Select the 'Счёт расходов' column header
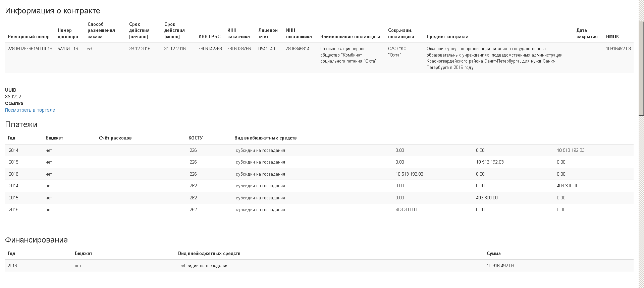Viewport: 644px width, 288px height. [x=115, y=138]
